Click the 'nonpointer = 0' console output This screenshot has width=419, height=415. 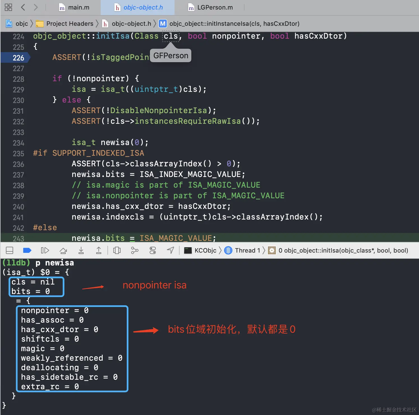(x=55, y=310)
